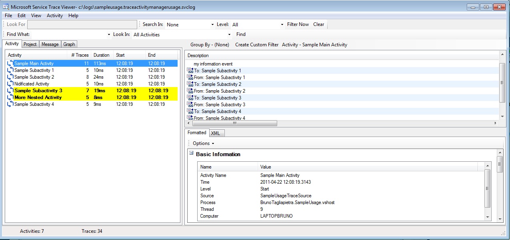The image size is (510, 240).
Task: Click the Find button
Action: [x=241, y=34]
